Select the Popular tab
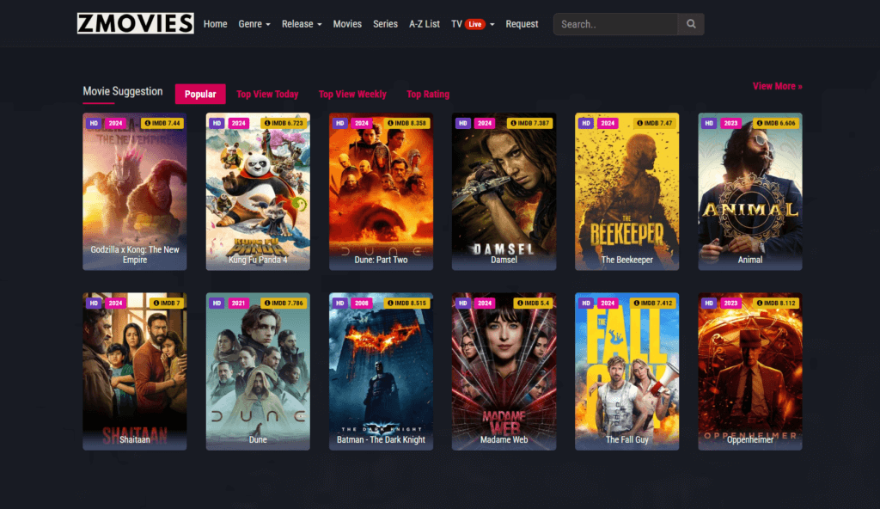 click(x=200, y=94)
